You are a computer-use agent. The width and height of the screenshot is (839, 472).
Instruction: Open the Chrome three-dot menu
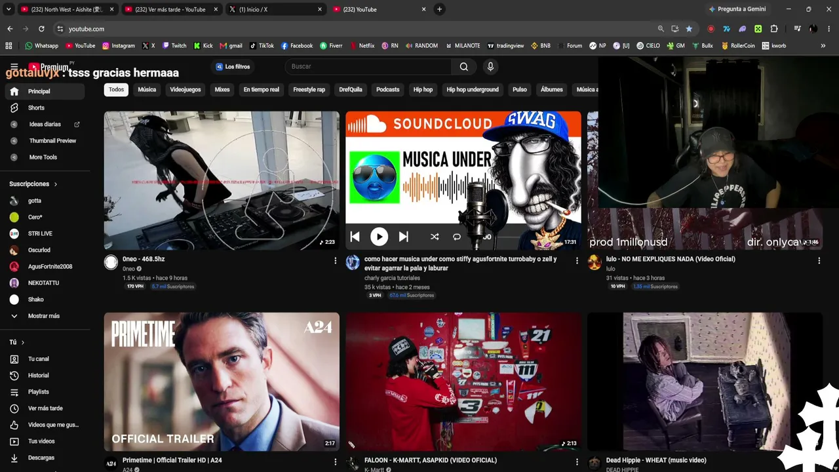tap(829, 29)
